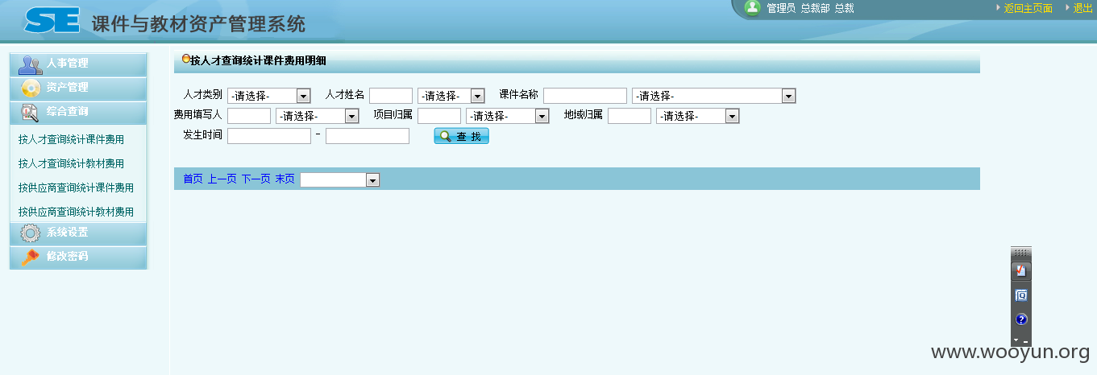Focus the 人才姓名 text field
The image size is (1097, 375).
click(x=391, y=96)
